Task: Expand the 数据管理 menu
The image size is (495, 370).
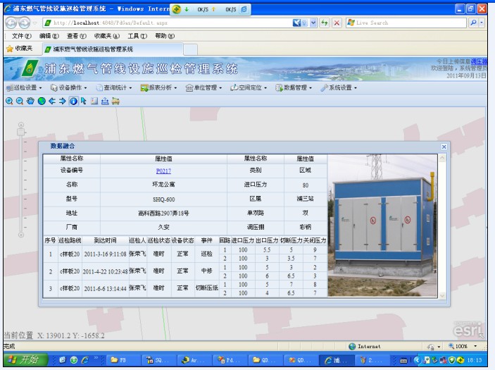Action: [x=294, y=88]
